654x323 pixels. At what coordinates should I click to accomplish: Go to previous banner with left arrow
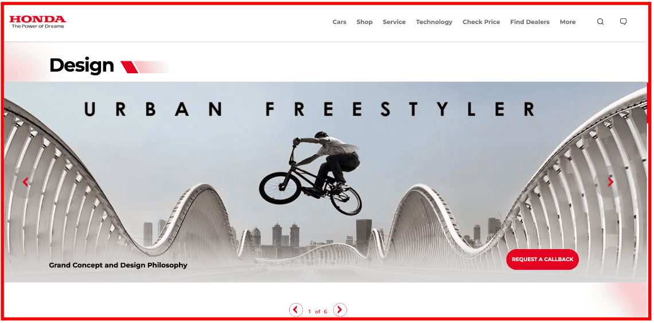pyautogui.click(x=25, y=182)
